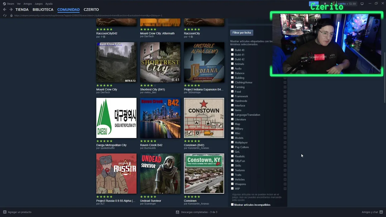Click the minus icon next to Food

pos(285,92)
